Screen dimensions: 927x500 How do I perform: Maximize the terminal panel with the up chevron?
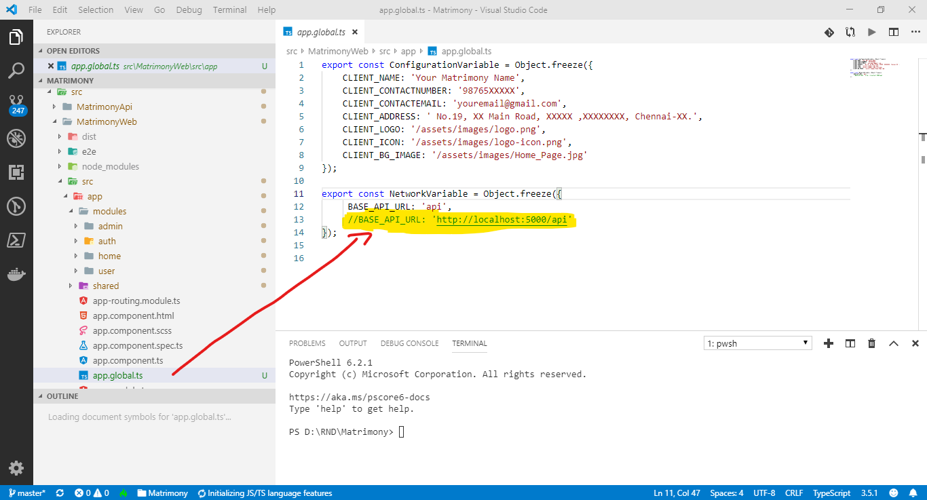pos(894,343)
